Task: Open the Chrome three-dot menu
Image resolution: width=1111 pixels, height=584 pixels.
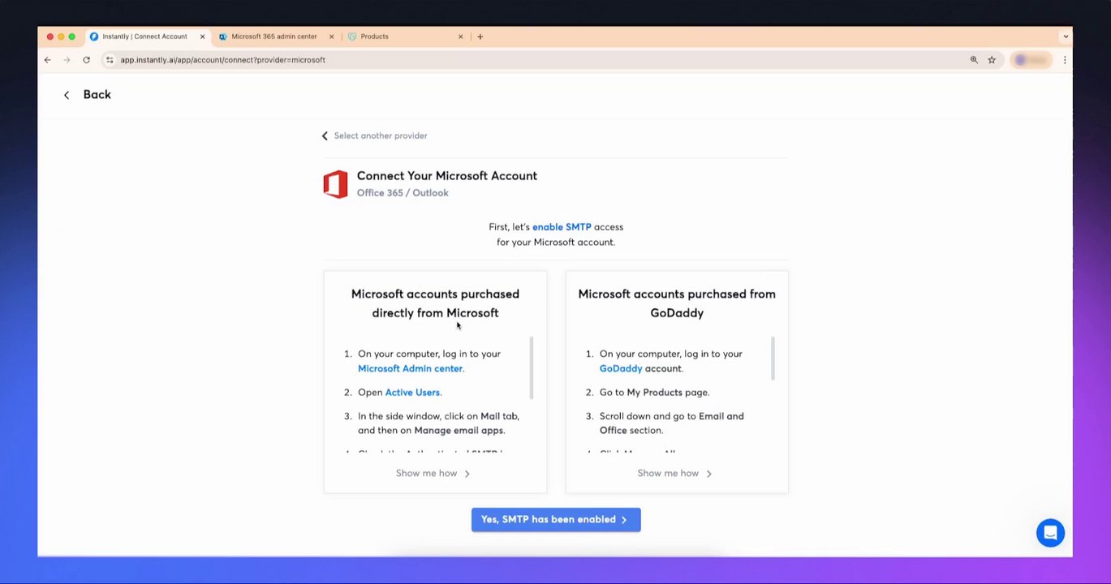Action: [x=1065, y=60]
